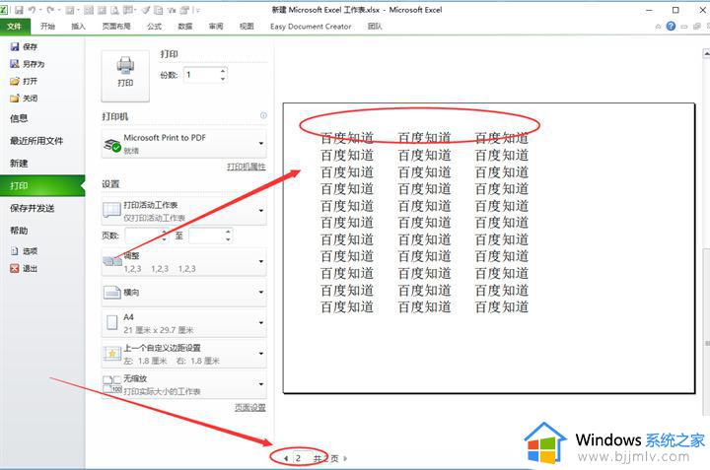The width and height of the screenshot is (710, 470).
Task: Select 另存为 (Save As) in sidebar
Action: (x=28, y=64)
